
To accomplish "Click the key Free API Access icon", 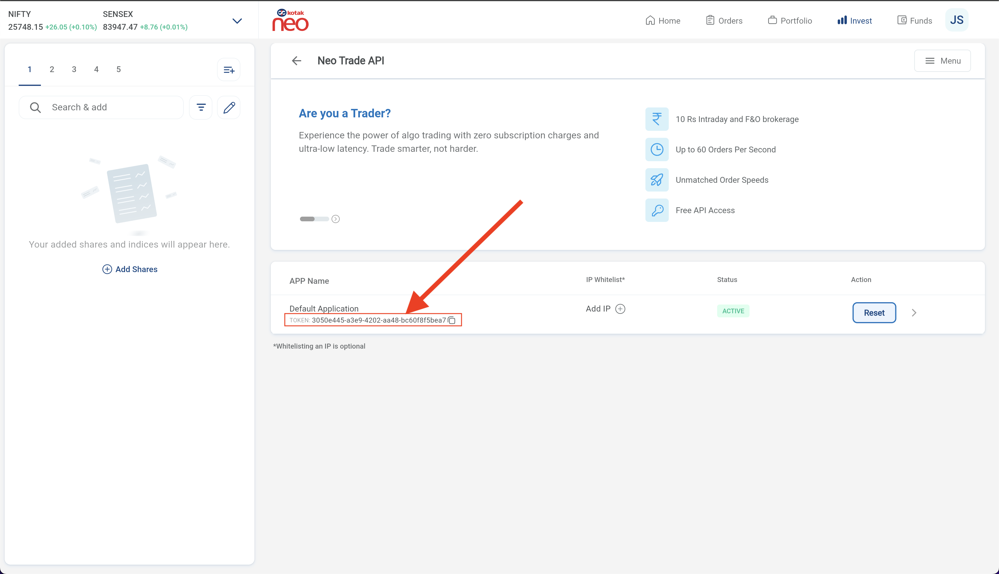I will click(x=657, y=210).
